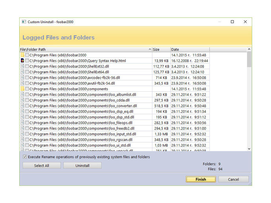271x203 pixels.
Task: Select the avcodec-fb2k-56.dll checkbox
Action: coord(27,78)
